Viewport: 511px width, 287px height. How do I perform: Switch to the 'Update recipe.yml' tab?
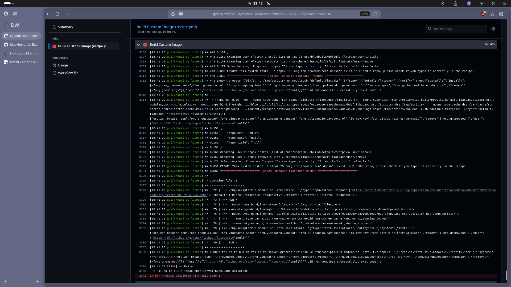pyautogui.click(x=21, y=36)
